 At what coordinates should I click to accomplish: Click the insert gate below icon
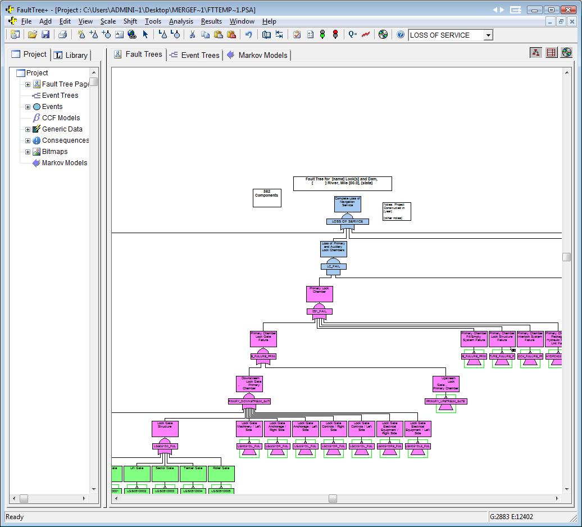pos(162,34)
